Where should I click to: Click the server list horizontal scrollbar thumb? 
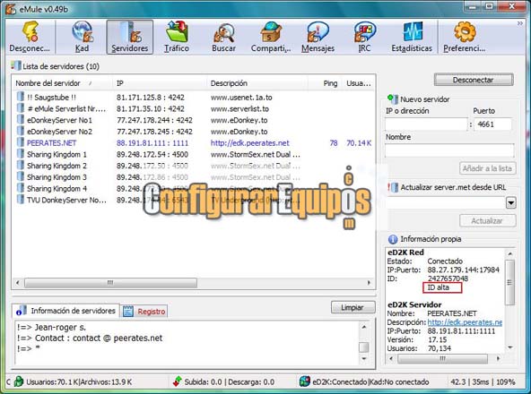coord(110,282)
